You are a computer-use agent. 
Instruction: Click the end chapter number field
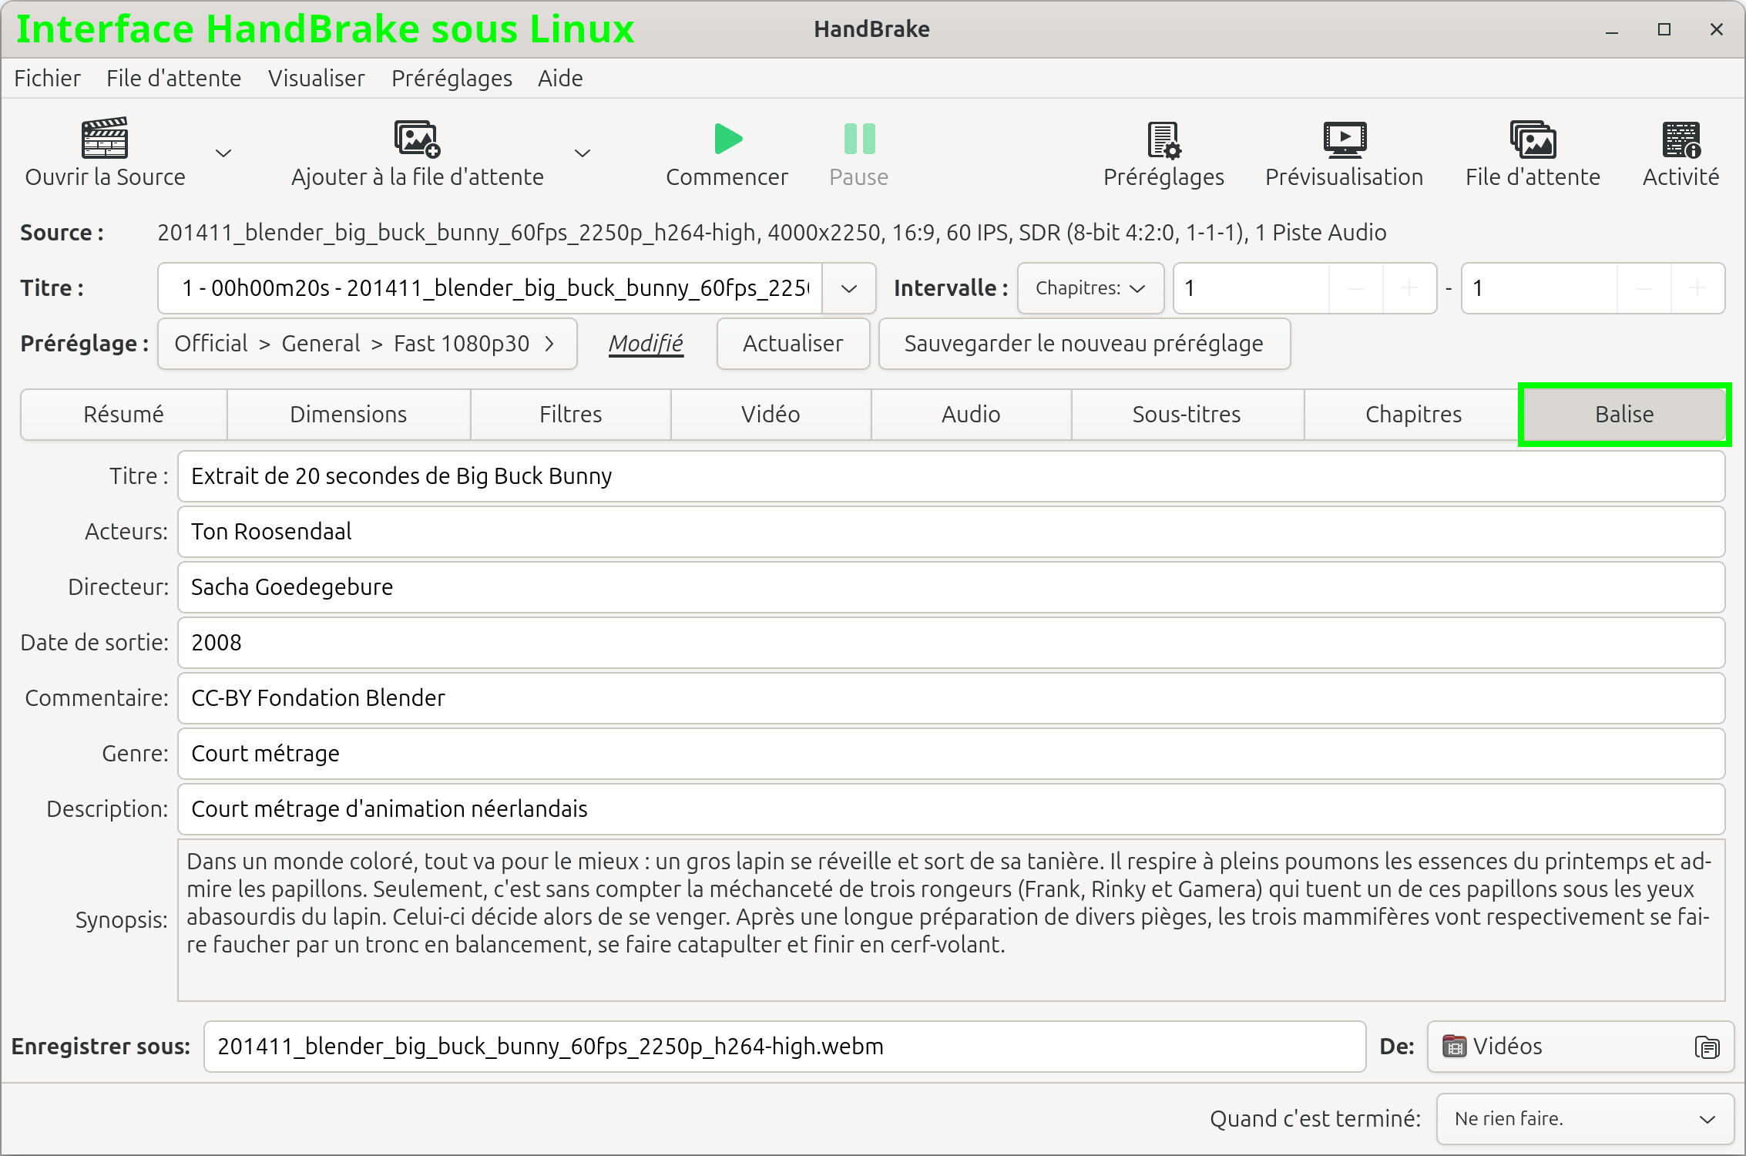[x=1540, y=288]
